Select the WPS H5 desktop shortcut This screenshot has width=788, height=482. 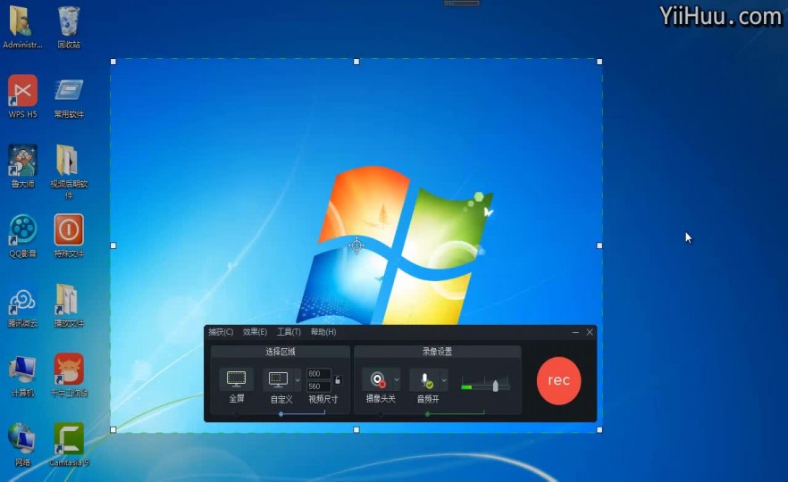[22, 96]
